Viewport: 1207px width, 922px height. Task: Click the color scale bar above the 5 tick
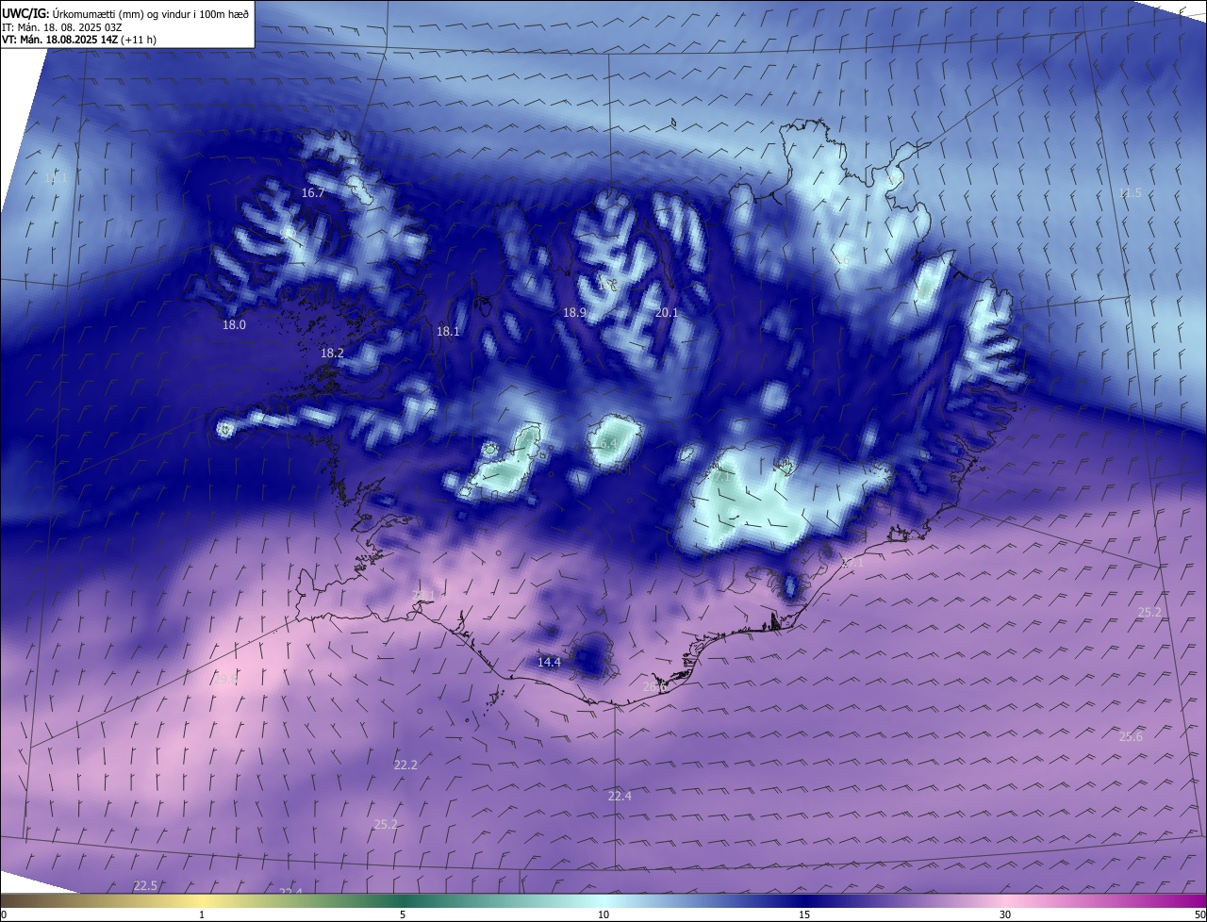(403, 901)
